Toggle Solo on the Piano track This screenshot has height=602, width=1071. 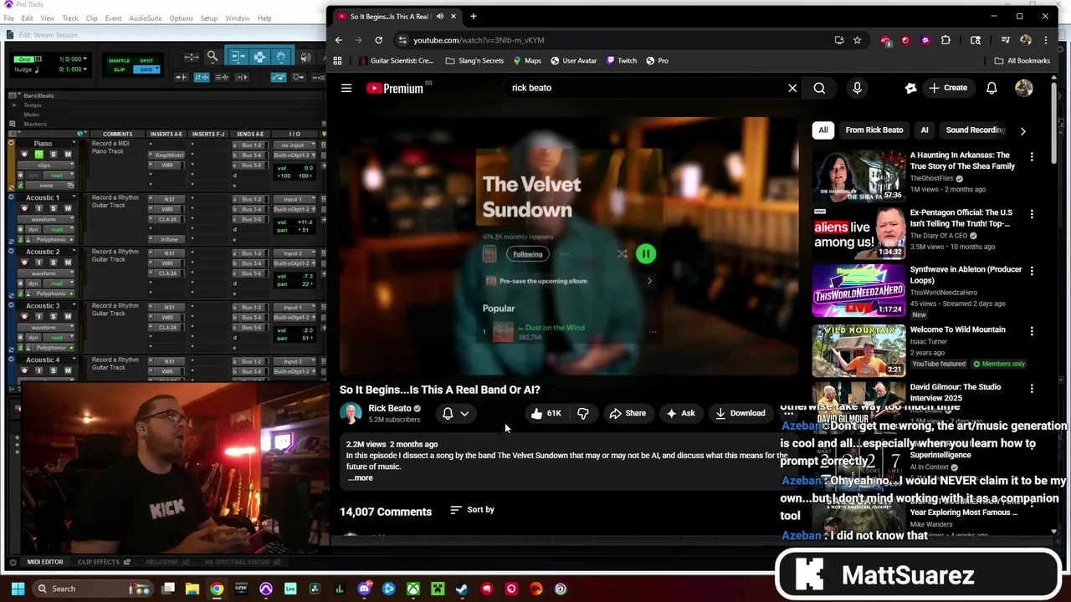(x=53, y=155)
